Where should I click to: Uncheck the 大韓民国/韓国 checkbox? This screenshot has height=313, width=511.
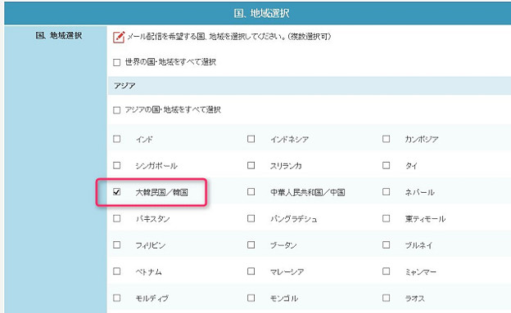[x=116, y=192]
